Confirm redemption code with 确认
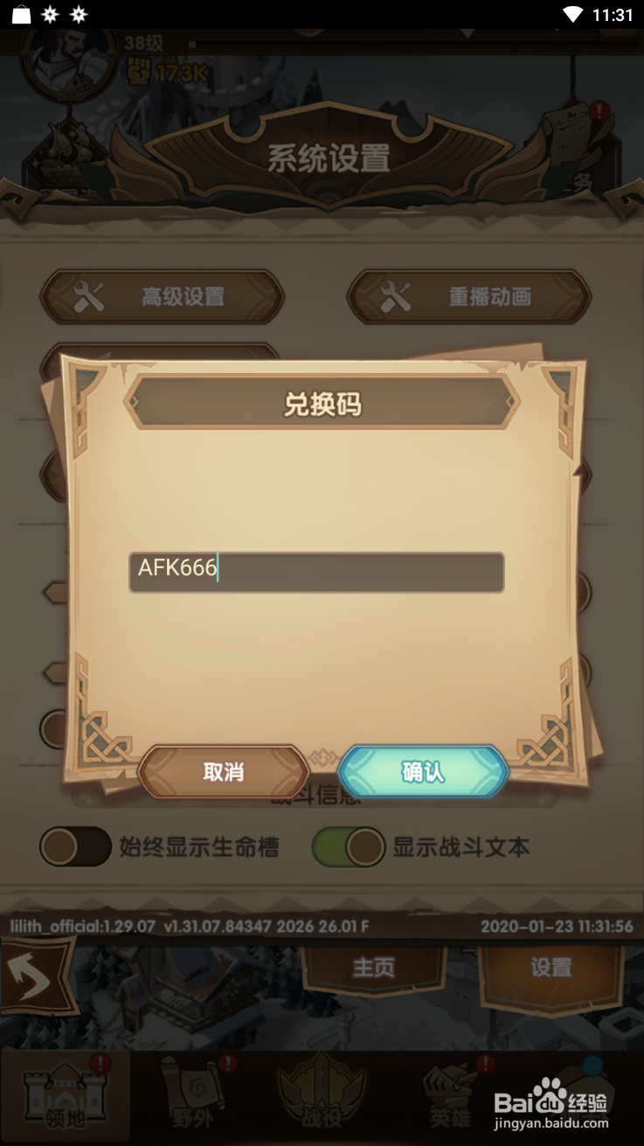The image size is (644, 1146). click(x=423, y=772)
